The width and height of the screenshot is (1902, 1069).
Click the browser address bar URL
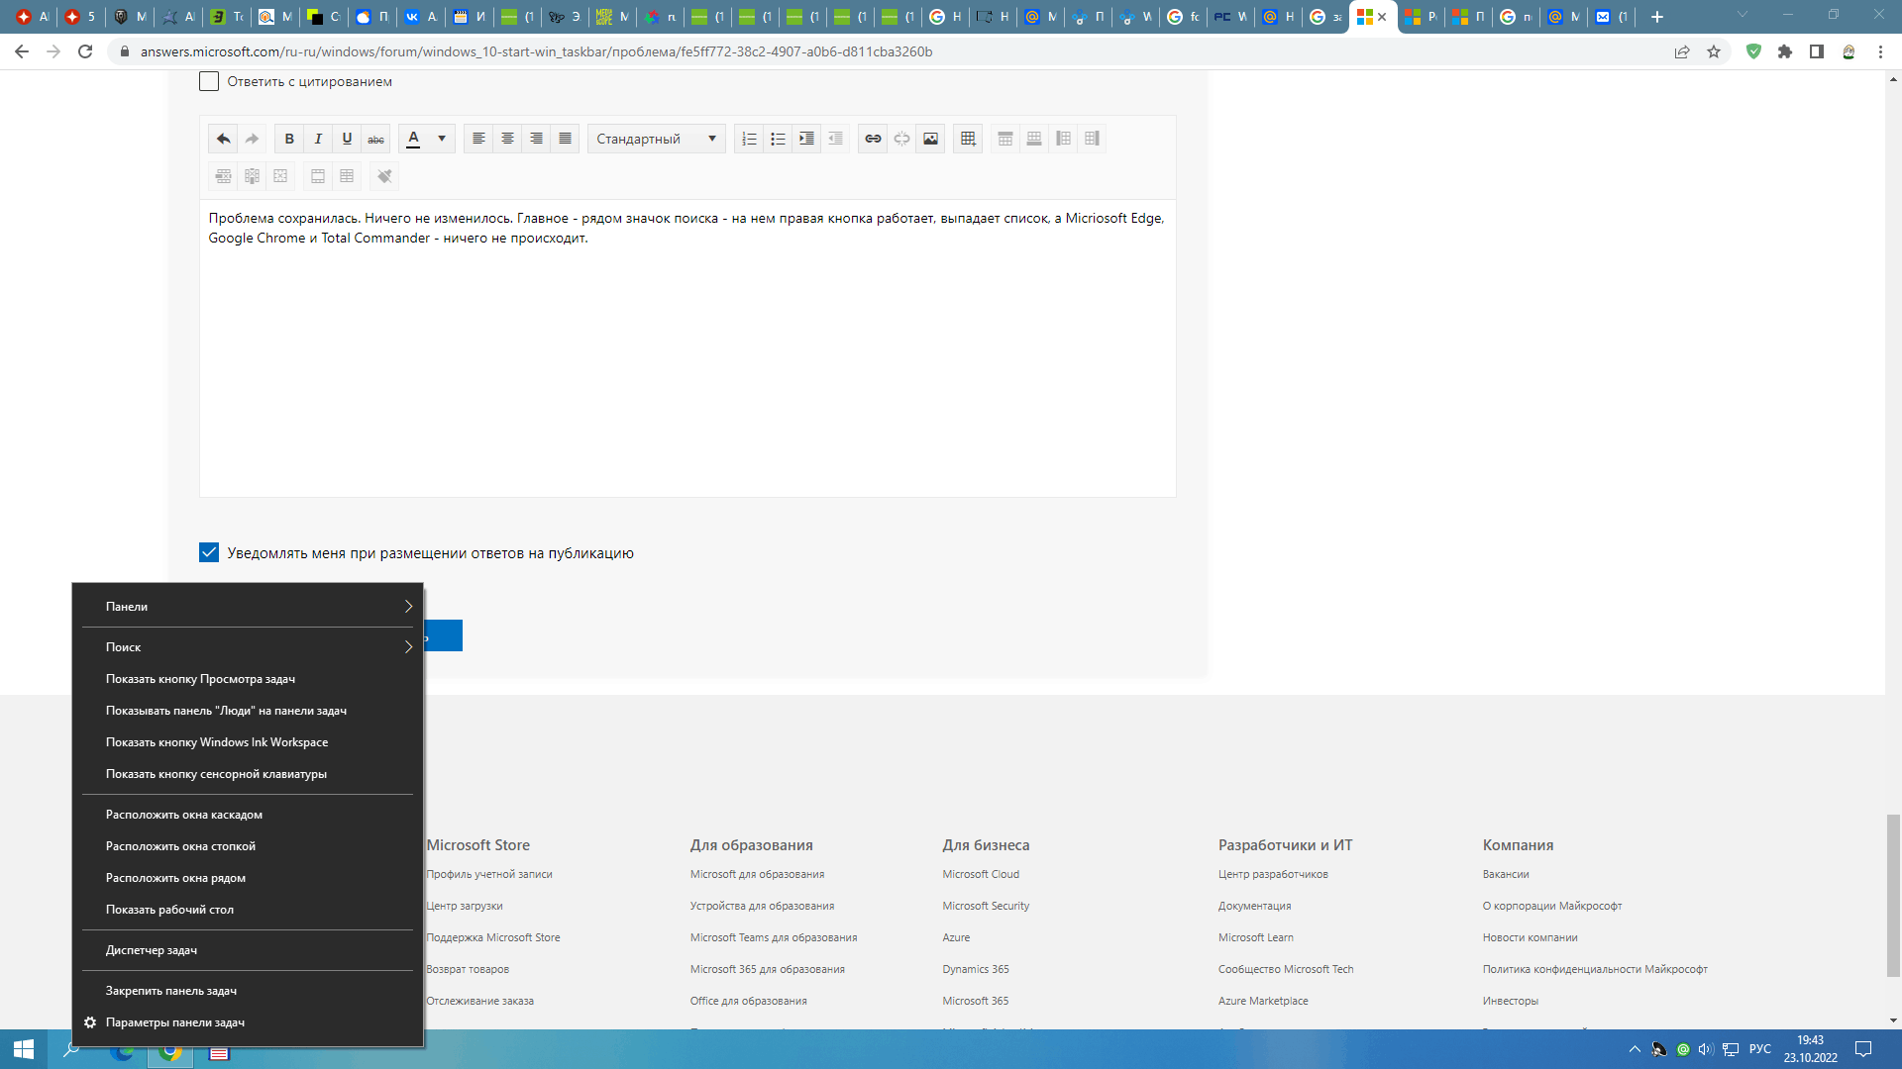pyautogui.click(x=536, y=51)
